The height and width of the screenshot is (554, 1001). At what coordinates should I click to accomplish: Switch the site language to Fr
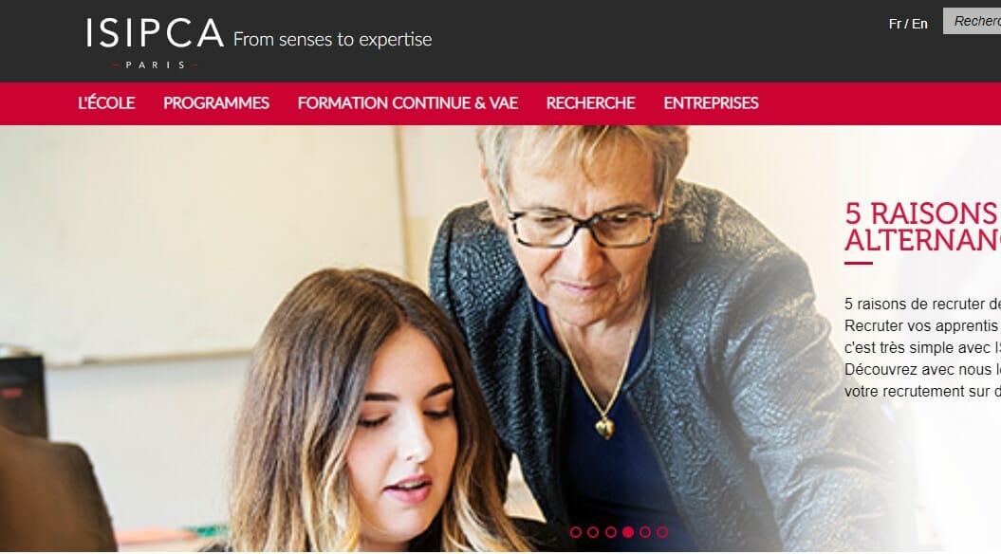[x=895, y=24]
